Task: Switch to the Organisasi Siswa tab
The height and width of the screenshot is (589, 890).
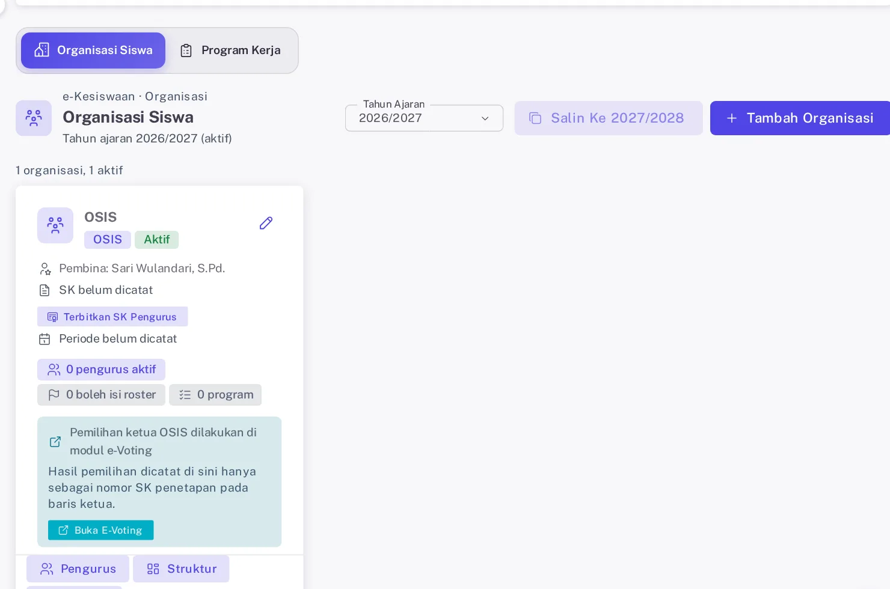Action: coord(93,50)
